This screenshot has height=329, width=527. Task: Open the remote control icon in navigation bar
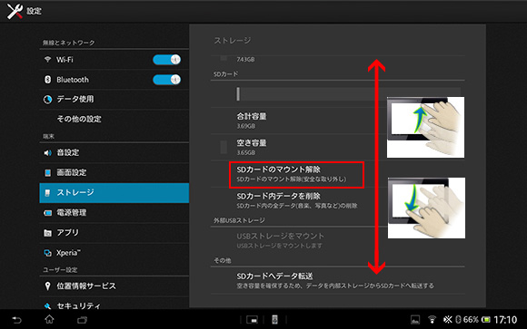pos(274,320)
